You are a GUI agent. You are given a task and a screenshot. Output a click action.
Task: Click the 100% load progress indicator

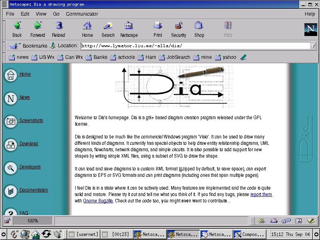pyautogui.click(x=33, y=221)
